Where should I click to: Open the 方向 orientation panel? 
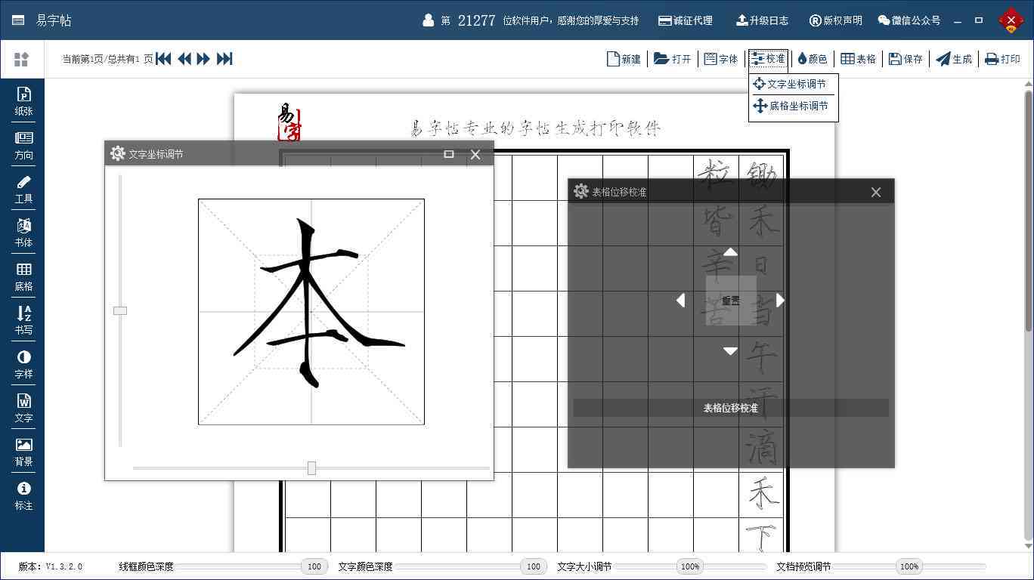[23, 145]
